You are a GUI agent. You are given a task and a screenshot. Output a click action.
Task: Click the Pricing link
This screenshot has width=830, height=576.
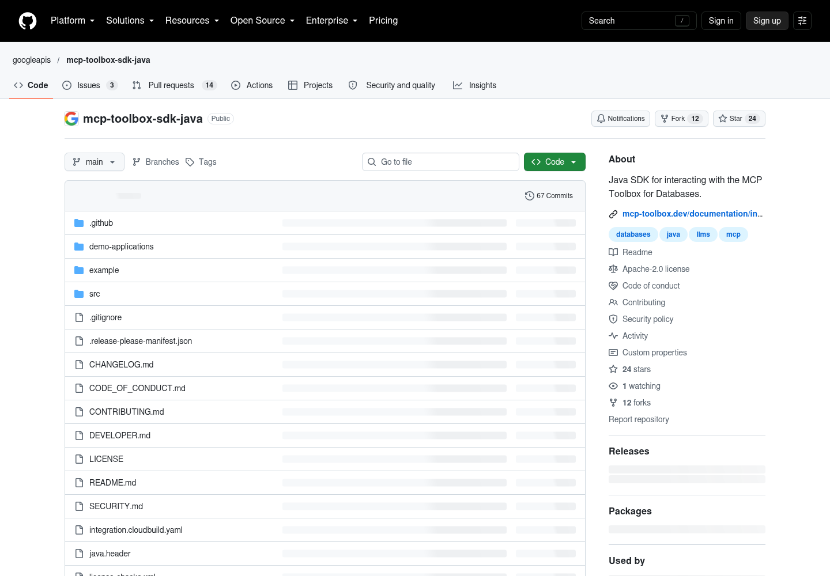[x=383, y=21]
